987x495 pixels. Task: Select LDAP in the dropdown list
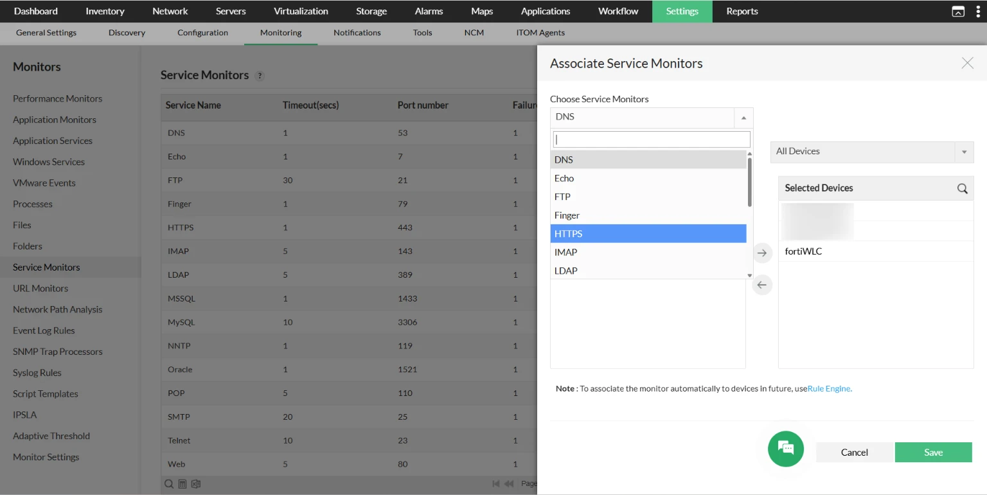tap(648, 271)
